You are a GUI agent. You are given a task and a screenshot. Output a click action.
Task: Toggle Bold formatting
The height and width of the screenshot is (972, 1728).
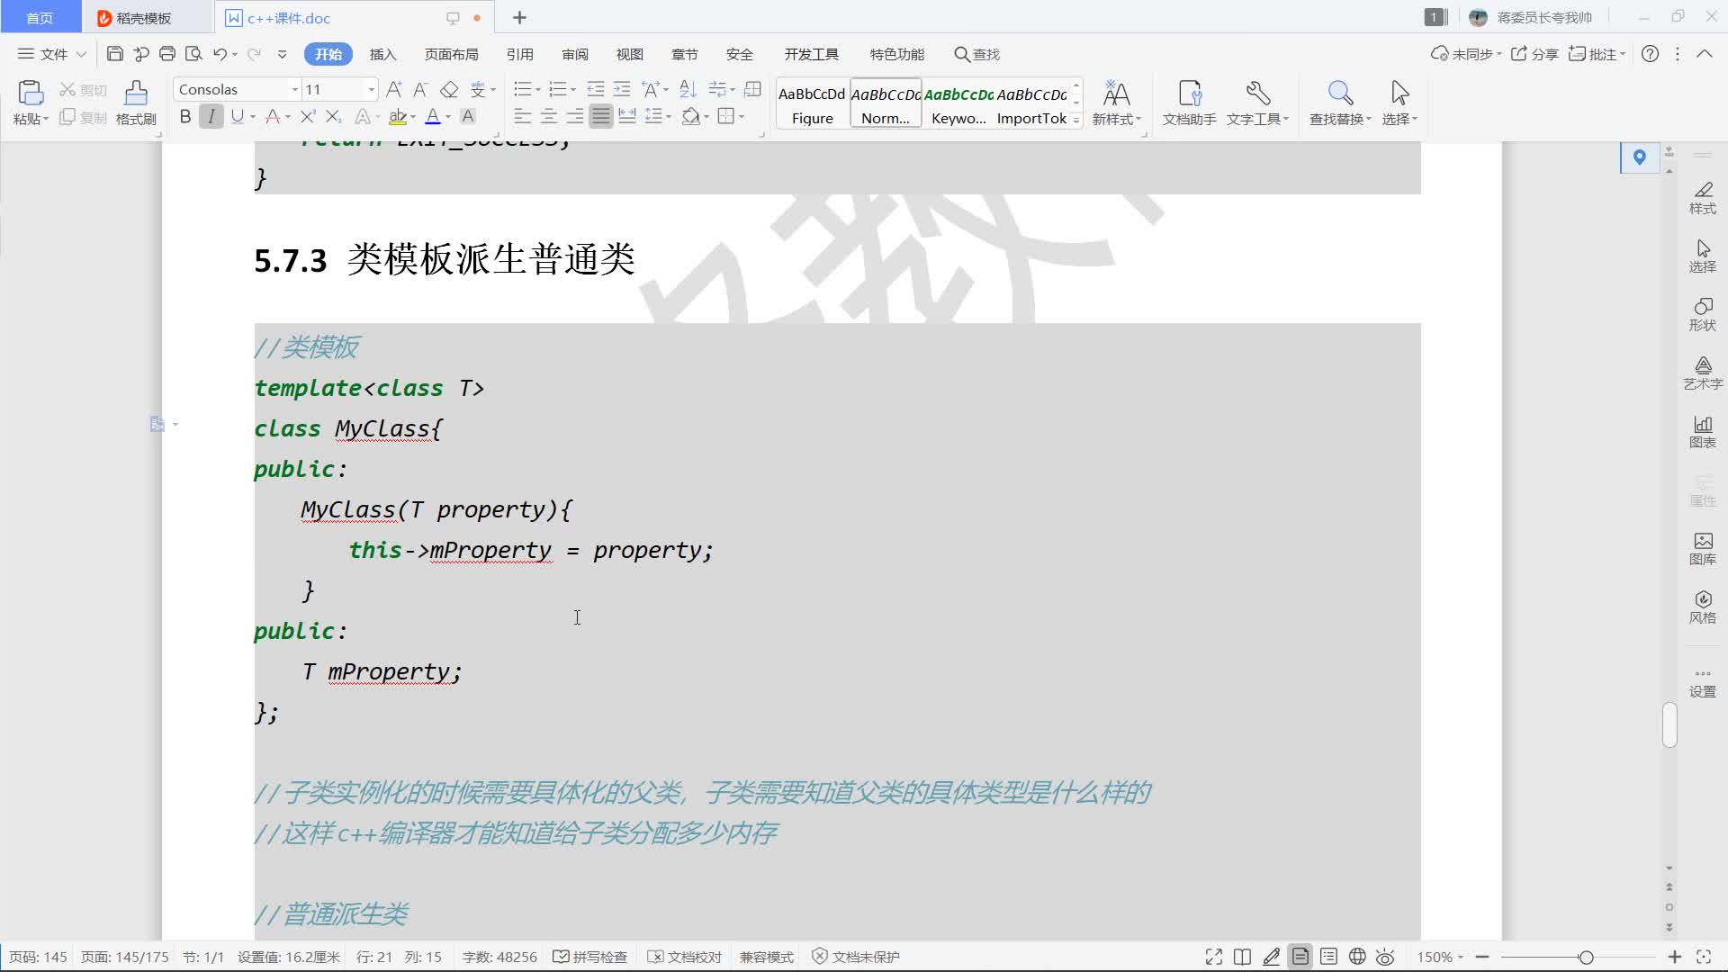pyautogui.click(x=185, y=116)
